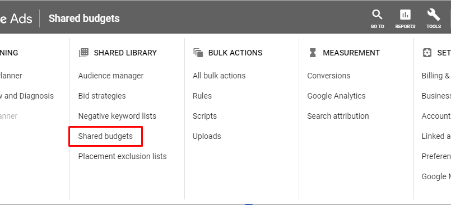This screenshot has width=451, height=205.
Task: Open the Linked accounts setup entry
Action: [x=436, y=136]
